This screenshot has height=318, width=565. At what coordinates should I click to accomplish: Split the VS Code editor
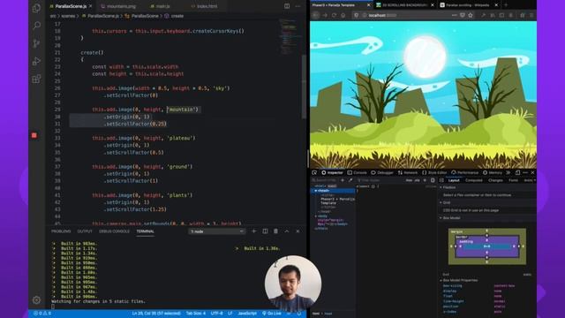(287, 6)
